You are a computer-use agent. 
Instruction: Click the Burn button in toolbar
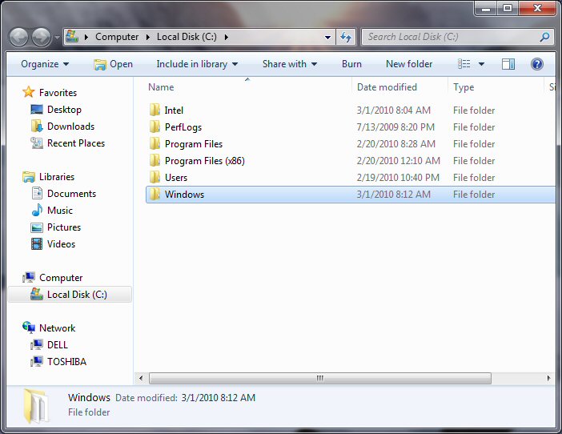click(351, 64)
